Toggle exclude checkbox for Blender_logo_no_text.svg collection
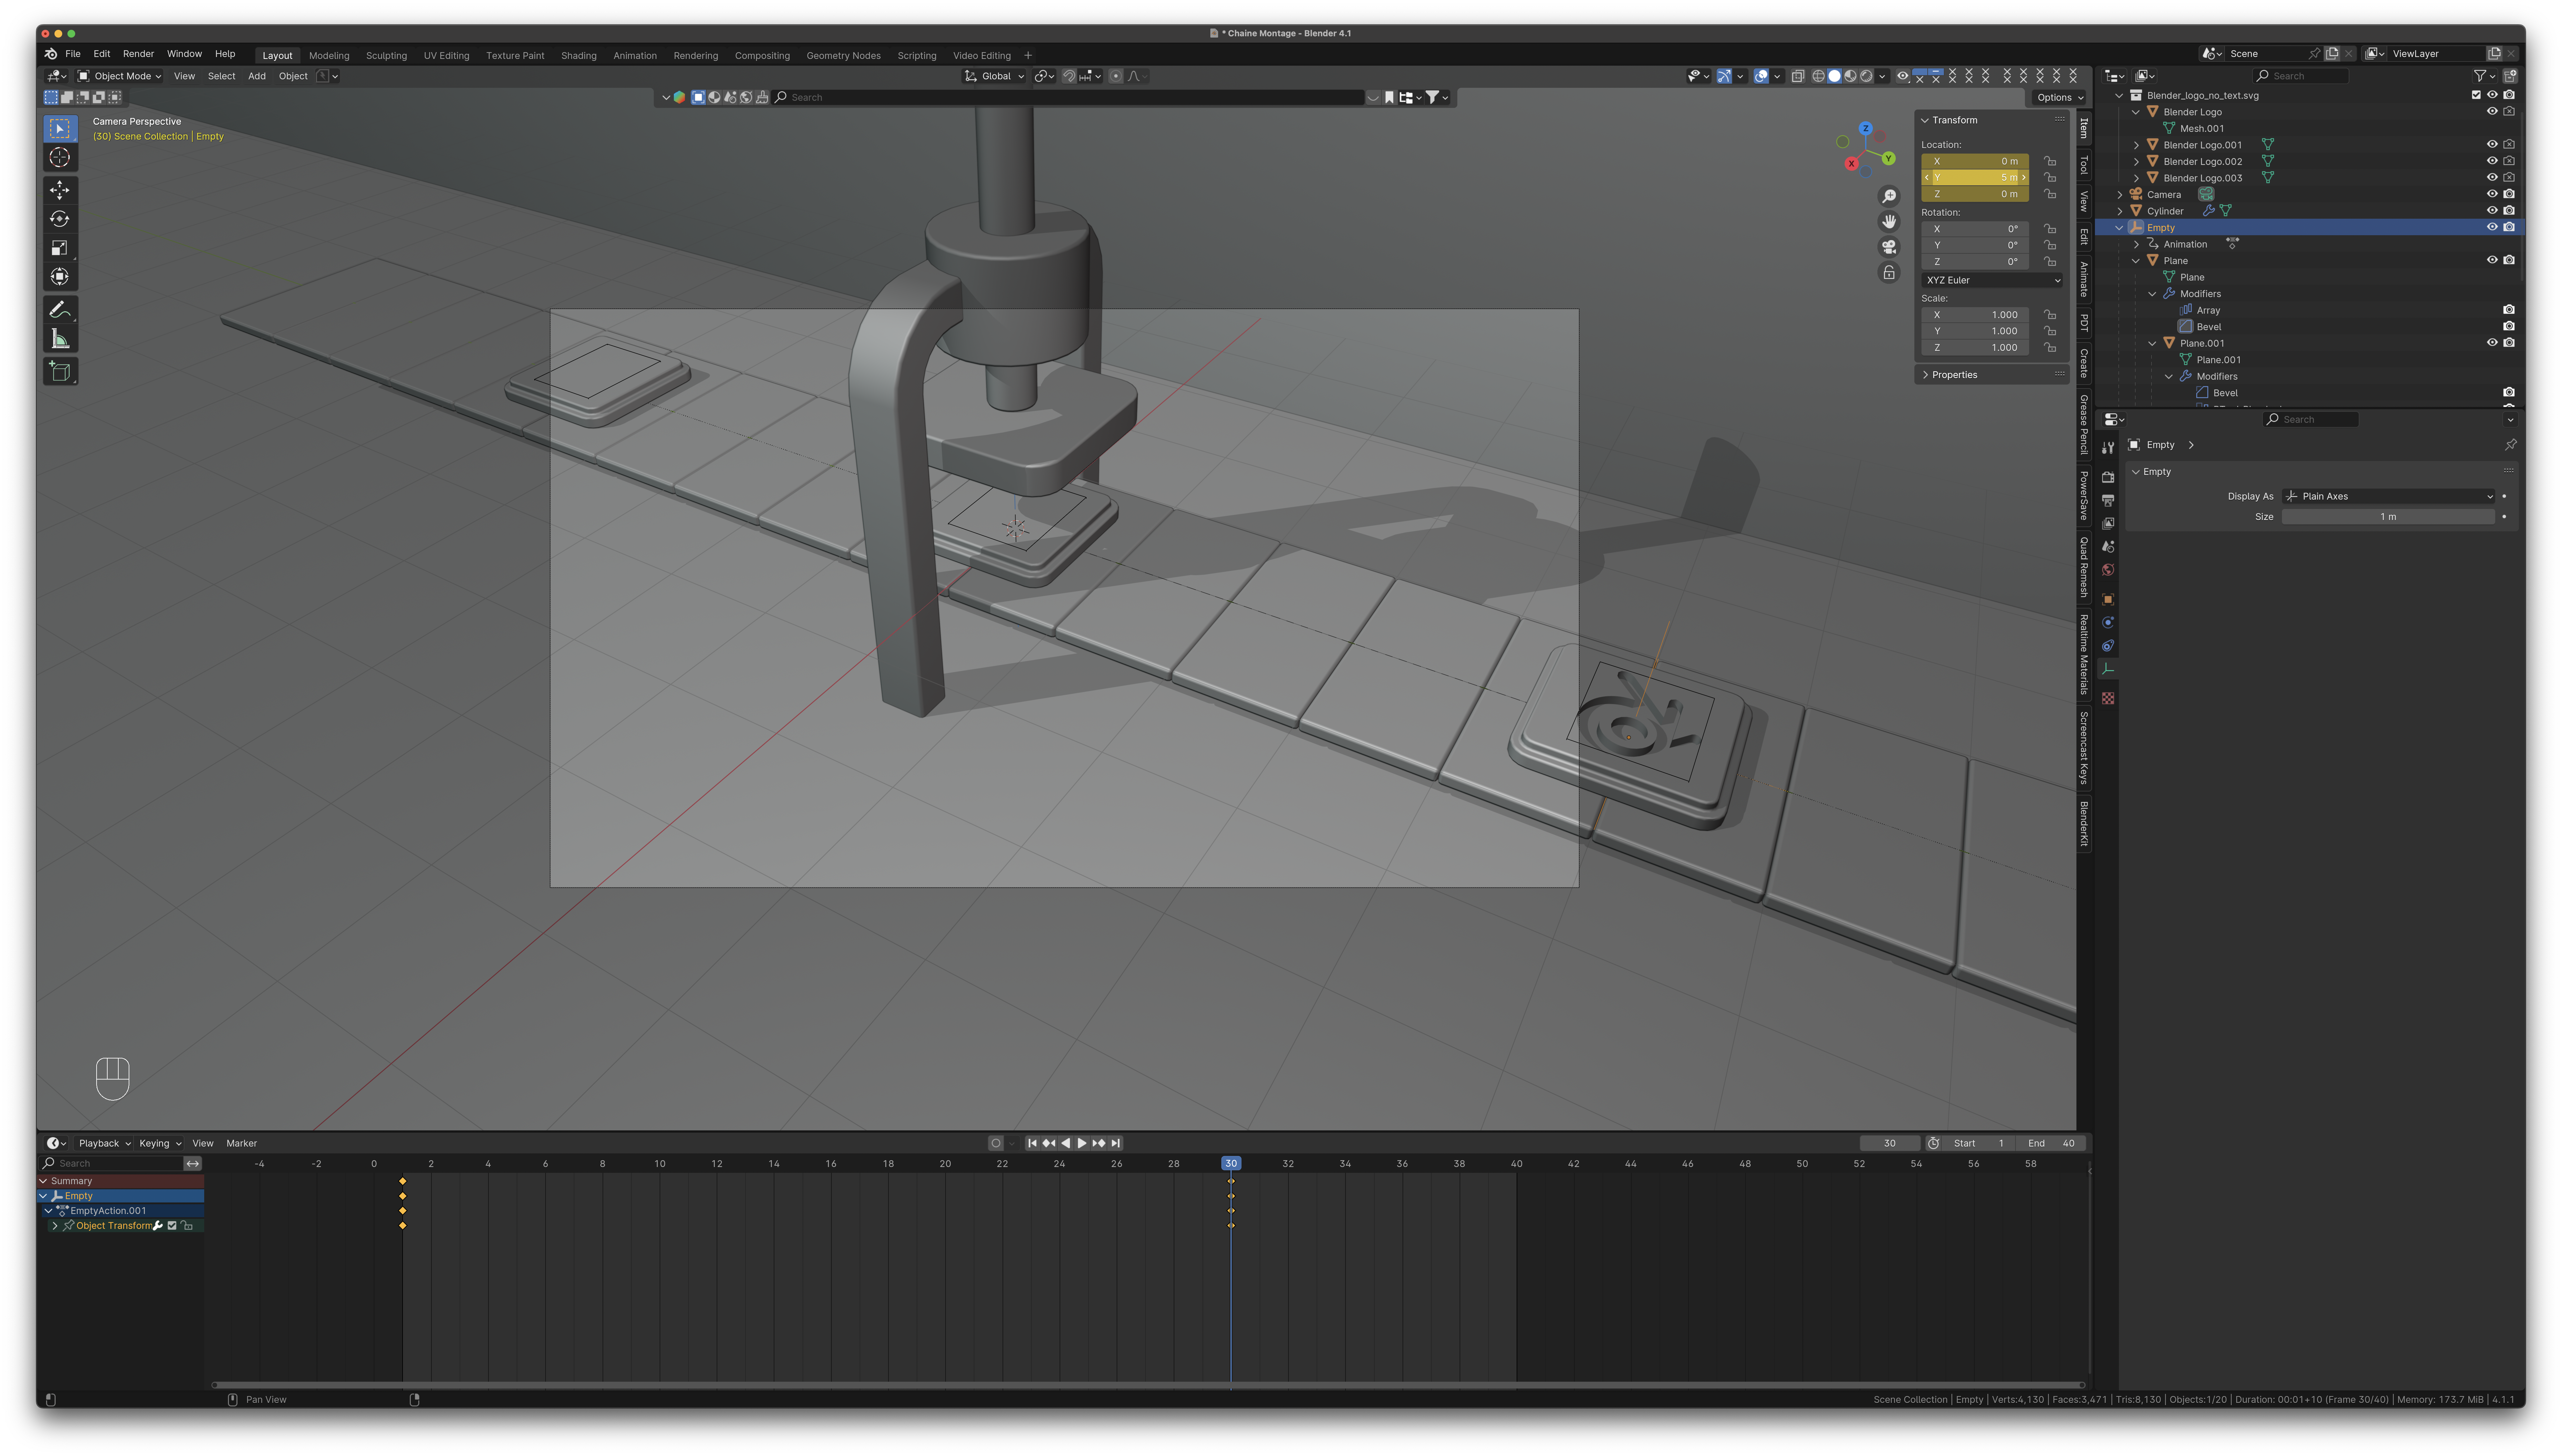 (x=2476, y=95)
